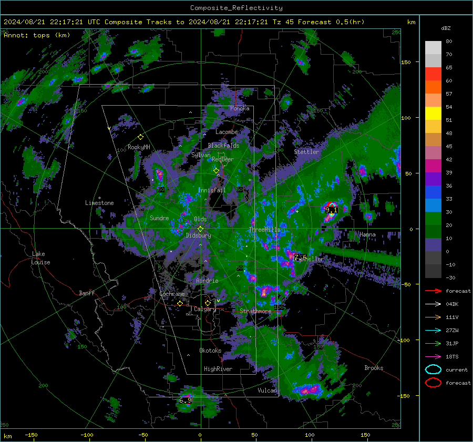Click the Okotoks town label
This screenshot has width=473, height=442.
point(210,351)
